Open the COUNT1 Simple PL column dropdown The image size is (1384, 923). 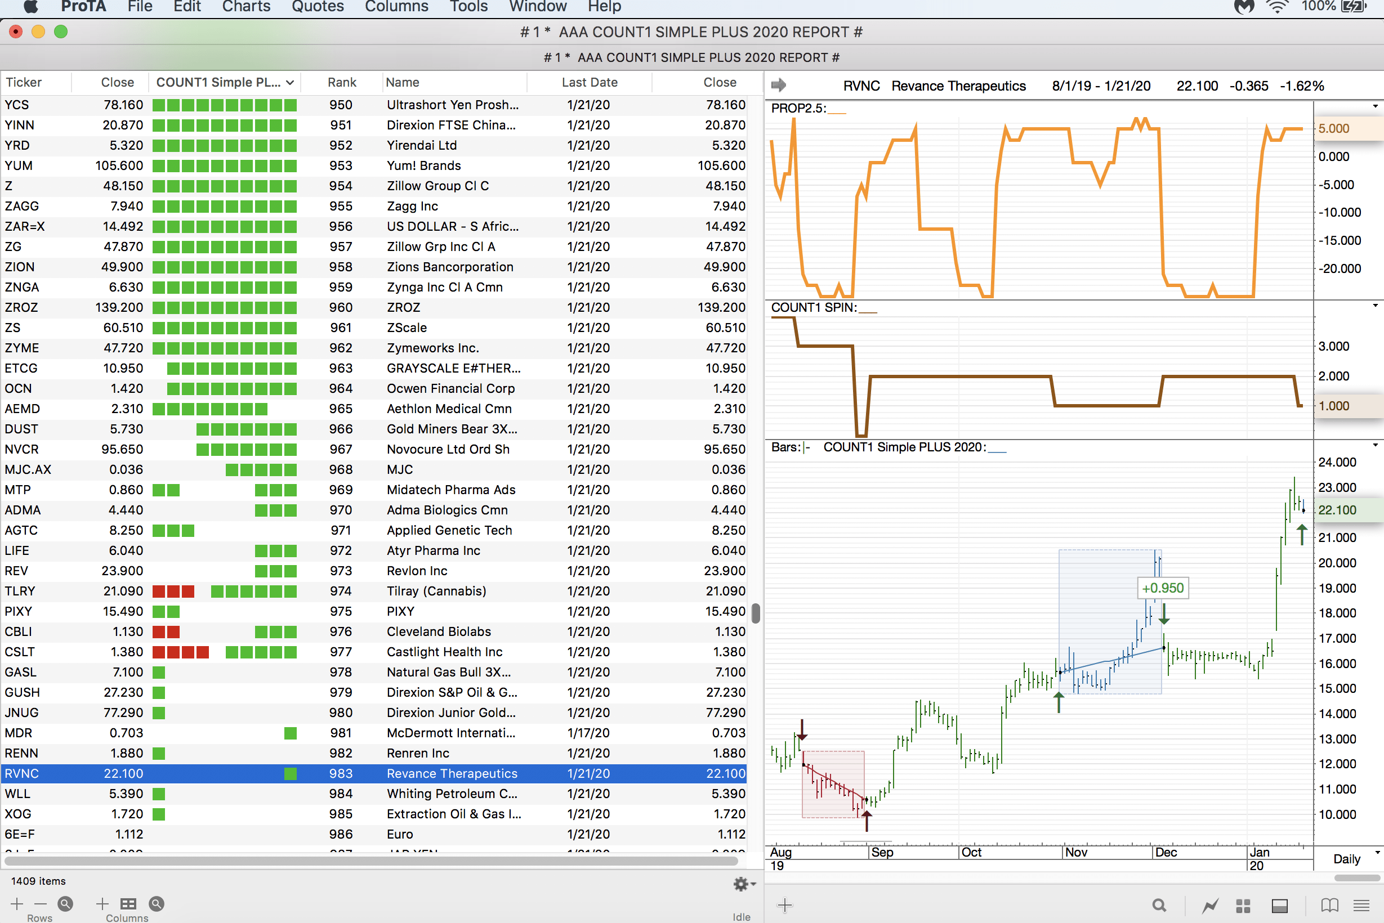coord(290,83)
